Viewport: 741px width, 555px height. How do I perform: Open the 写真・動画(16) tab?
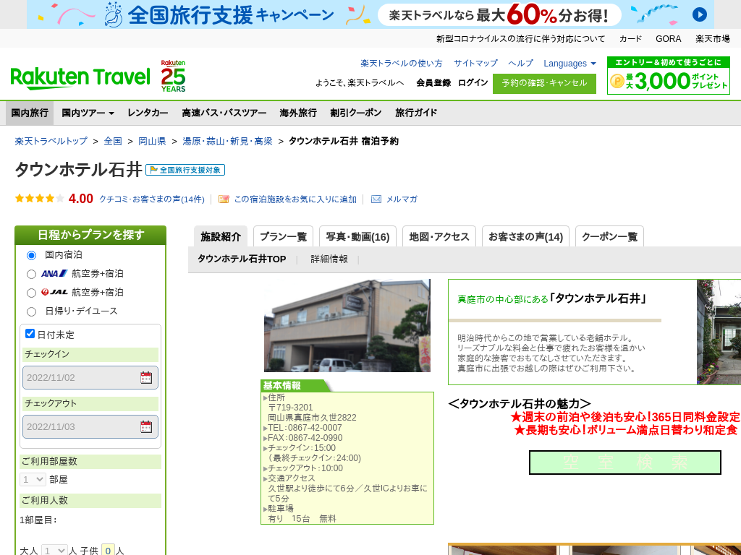[357, 236]
